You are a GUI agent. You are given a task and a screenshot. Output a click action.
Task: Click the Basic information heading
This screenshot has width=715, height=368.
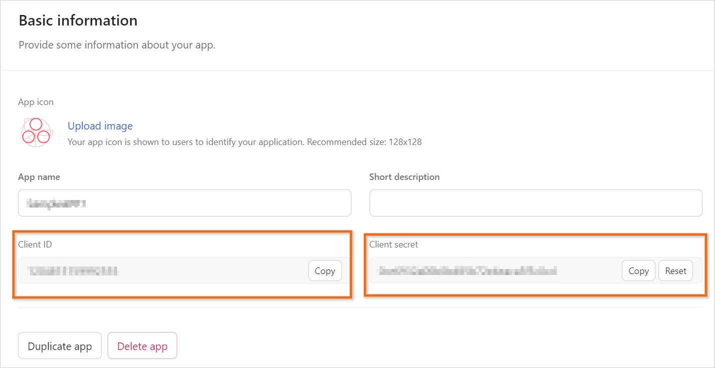pyautogui.click(x=78, y=20)
